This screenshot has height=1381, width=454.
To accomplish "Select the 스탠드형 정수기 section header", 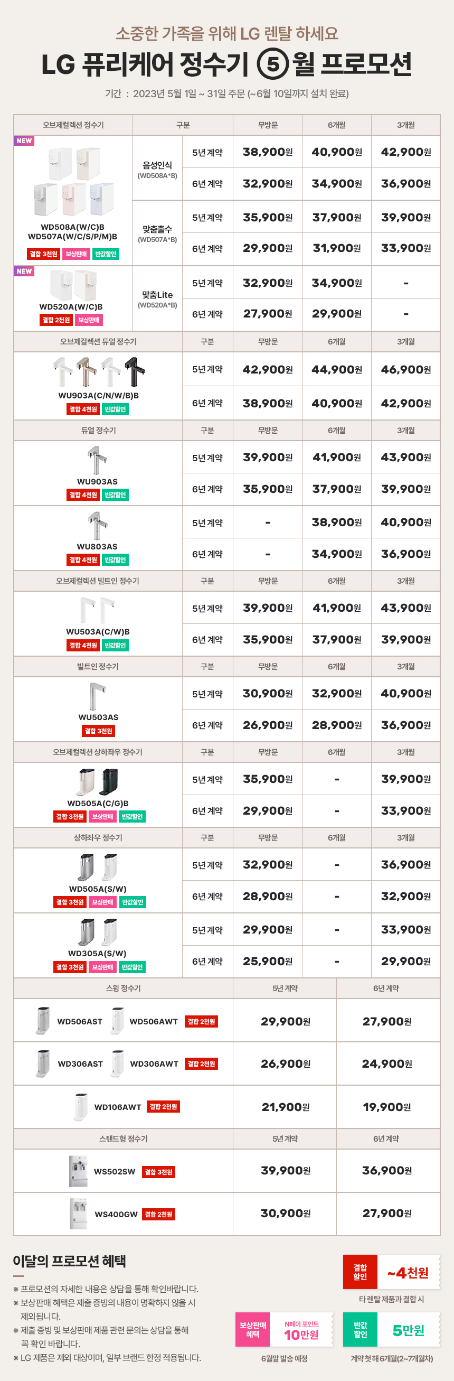I will [124, 1139].
